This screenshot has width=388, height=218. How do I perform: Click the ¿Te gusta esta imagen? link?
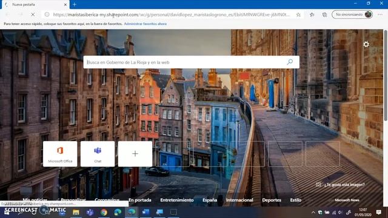pyautogui.click(x=341, y=185)
